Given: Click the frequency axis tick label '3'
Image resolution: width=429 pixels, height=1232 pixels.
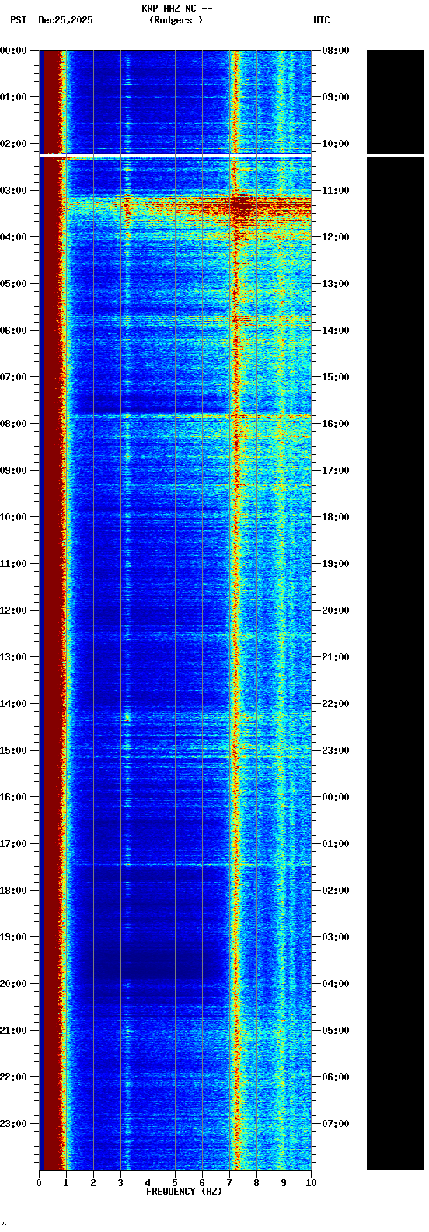Looking at the screenshot, I should 120,1183.
